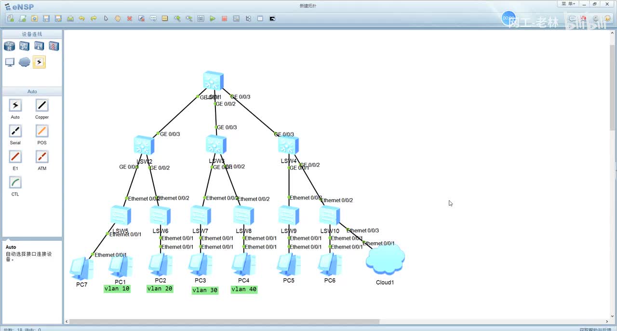Click the Cloud1 device on canvas

(x=385, y=261)
